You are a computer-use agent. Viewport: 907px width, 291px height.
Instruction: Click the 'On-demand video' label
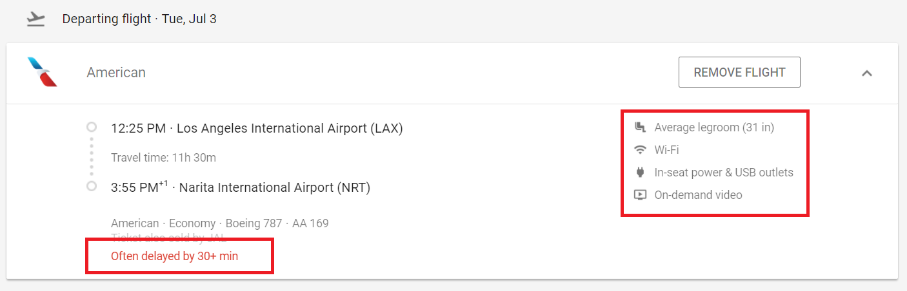[x=698, y=194]
